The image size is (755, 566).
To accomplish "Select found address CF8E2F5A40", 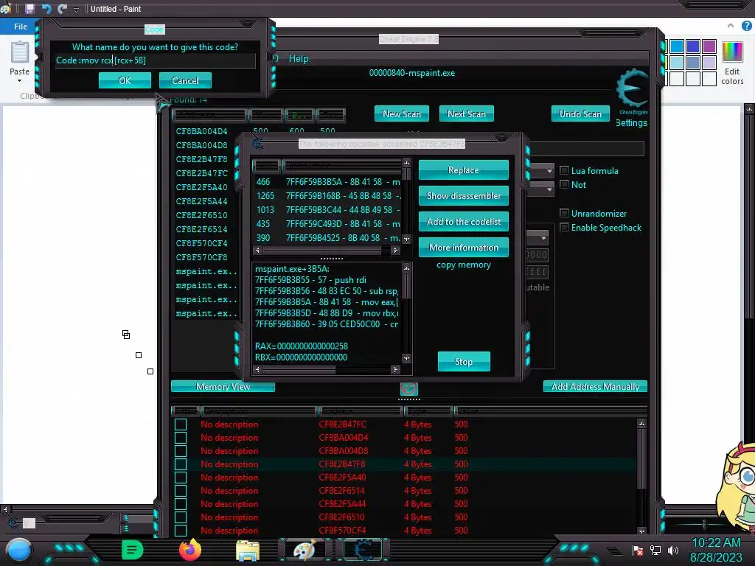I will tap(202, 187).
